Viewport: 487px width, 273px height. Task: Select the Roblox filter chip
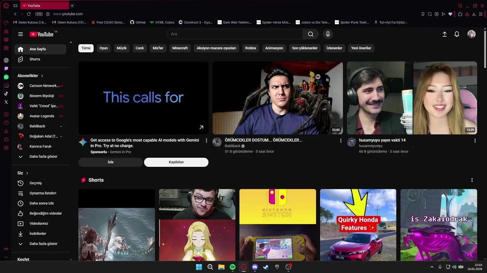pos(251,48)
